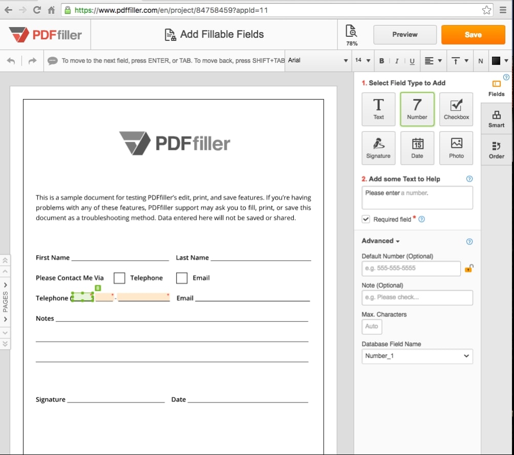Bookmark this page with the star
The height and width of the screenshot is (455, 514).
[486, 10]
